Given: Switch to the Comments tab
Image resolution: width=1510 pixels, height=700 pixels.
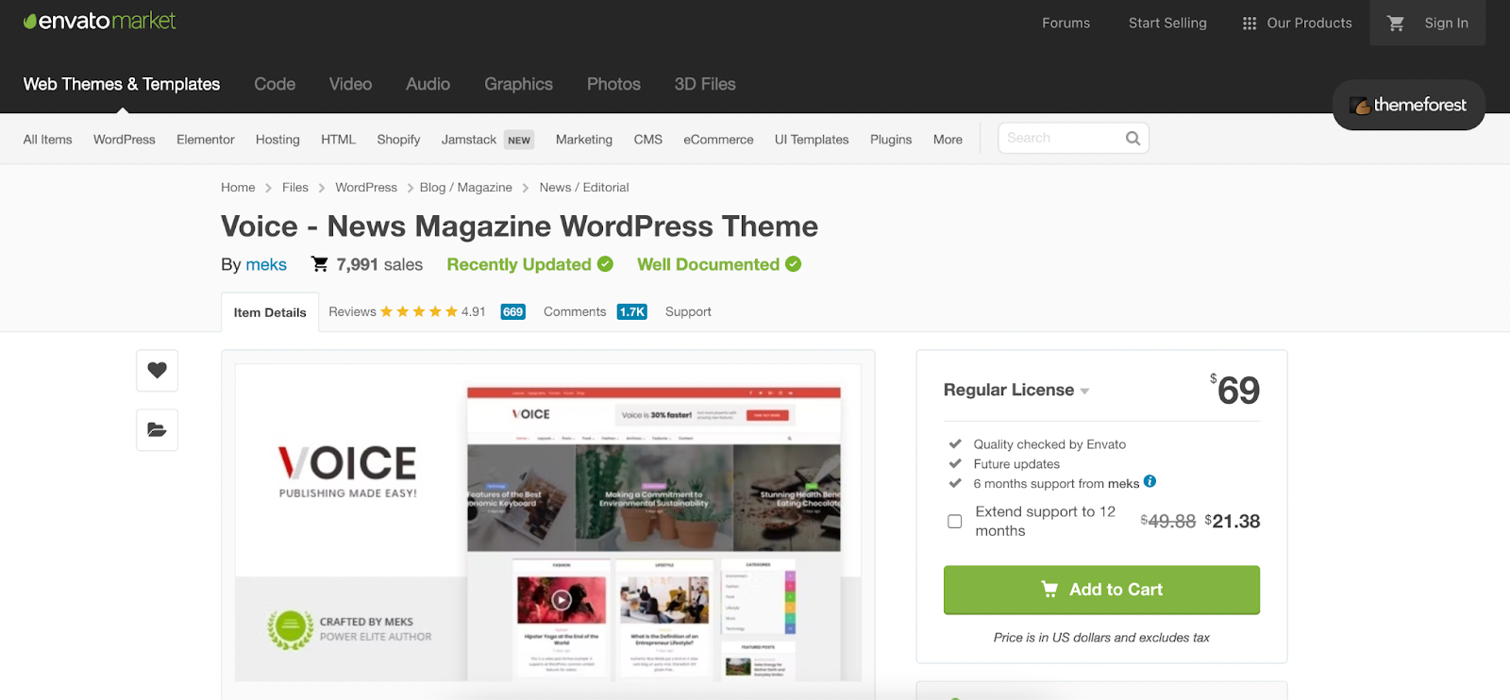Looking at the screenshot, I should pyautogui.click(x=575, y=312).
